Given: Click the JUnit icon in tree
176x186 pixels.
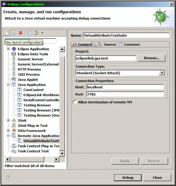Looking at the screenshot, I should point(14,120).
